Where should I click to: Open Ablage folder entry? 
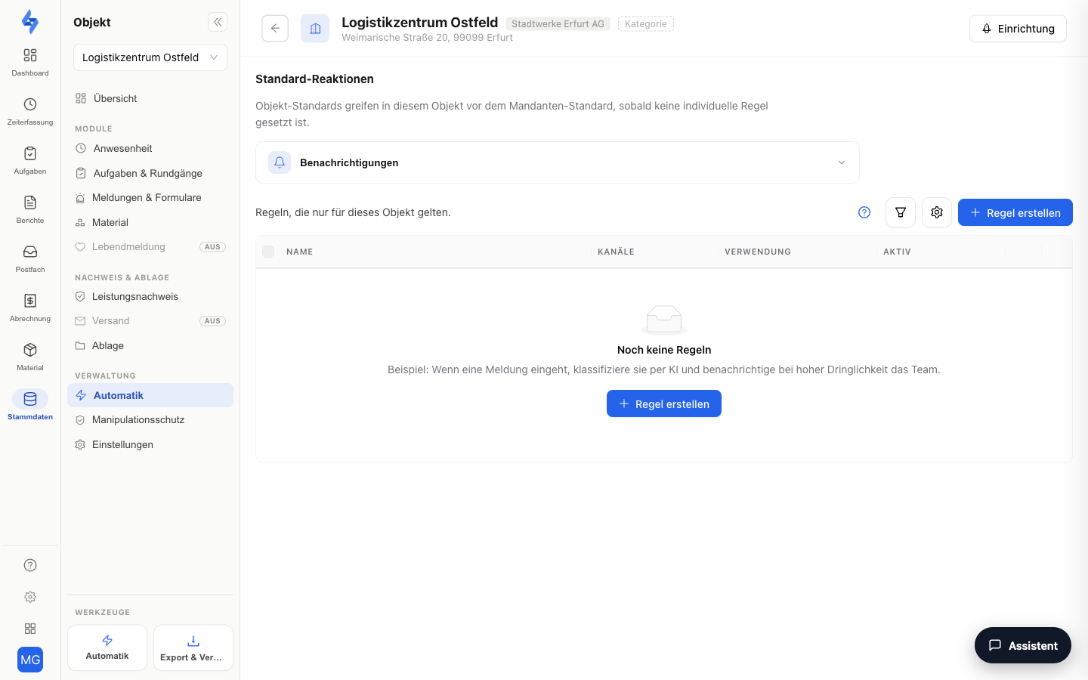tap(150, 345)
